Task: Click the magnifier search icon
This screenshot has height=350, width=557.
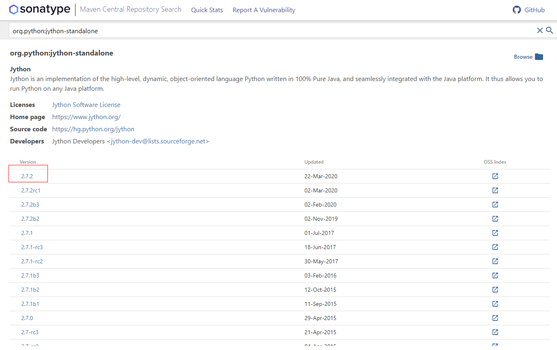Action: [550, 30]
